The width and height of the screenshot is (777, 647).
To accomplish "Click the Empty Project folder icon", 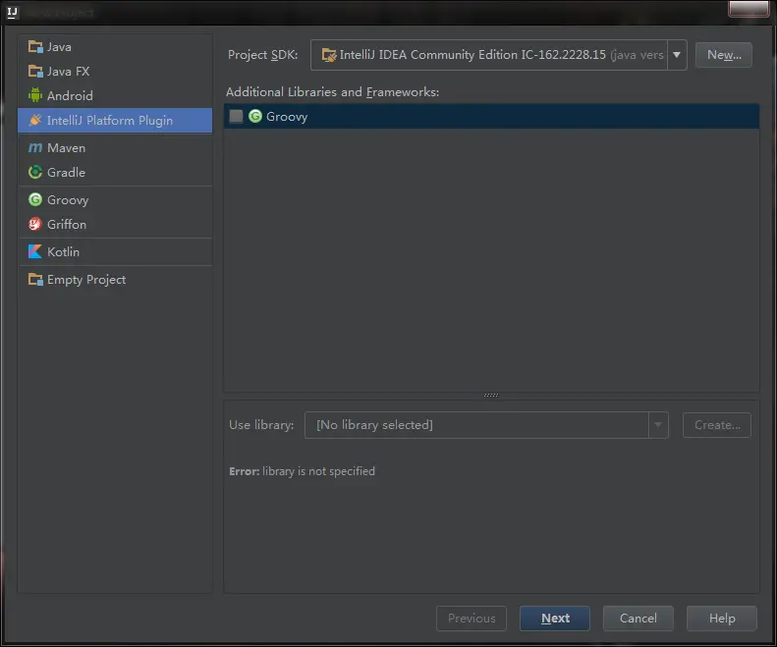I will [35, 280].
